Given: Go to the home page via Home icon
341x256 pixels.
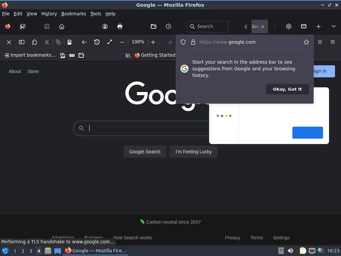Looking at the screenshot, I should click(62, 26).
